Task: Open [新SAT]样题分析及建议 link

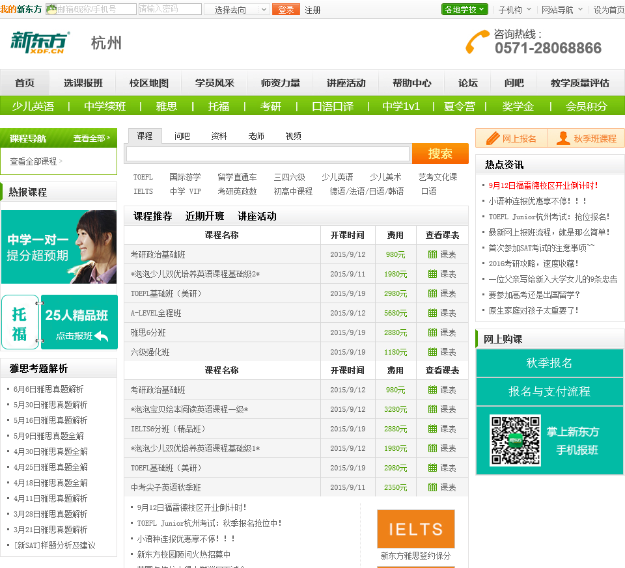Action: [x=55, y=545]
